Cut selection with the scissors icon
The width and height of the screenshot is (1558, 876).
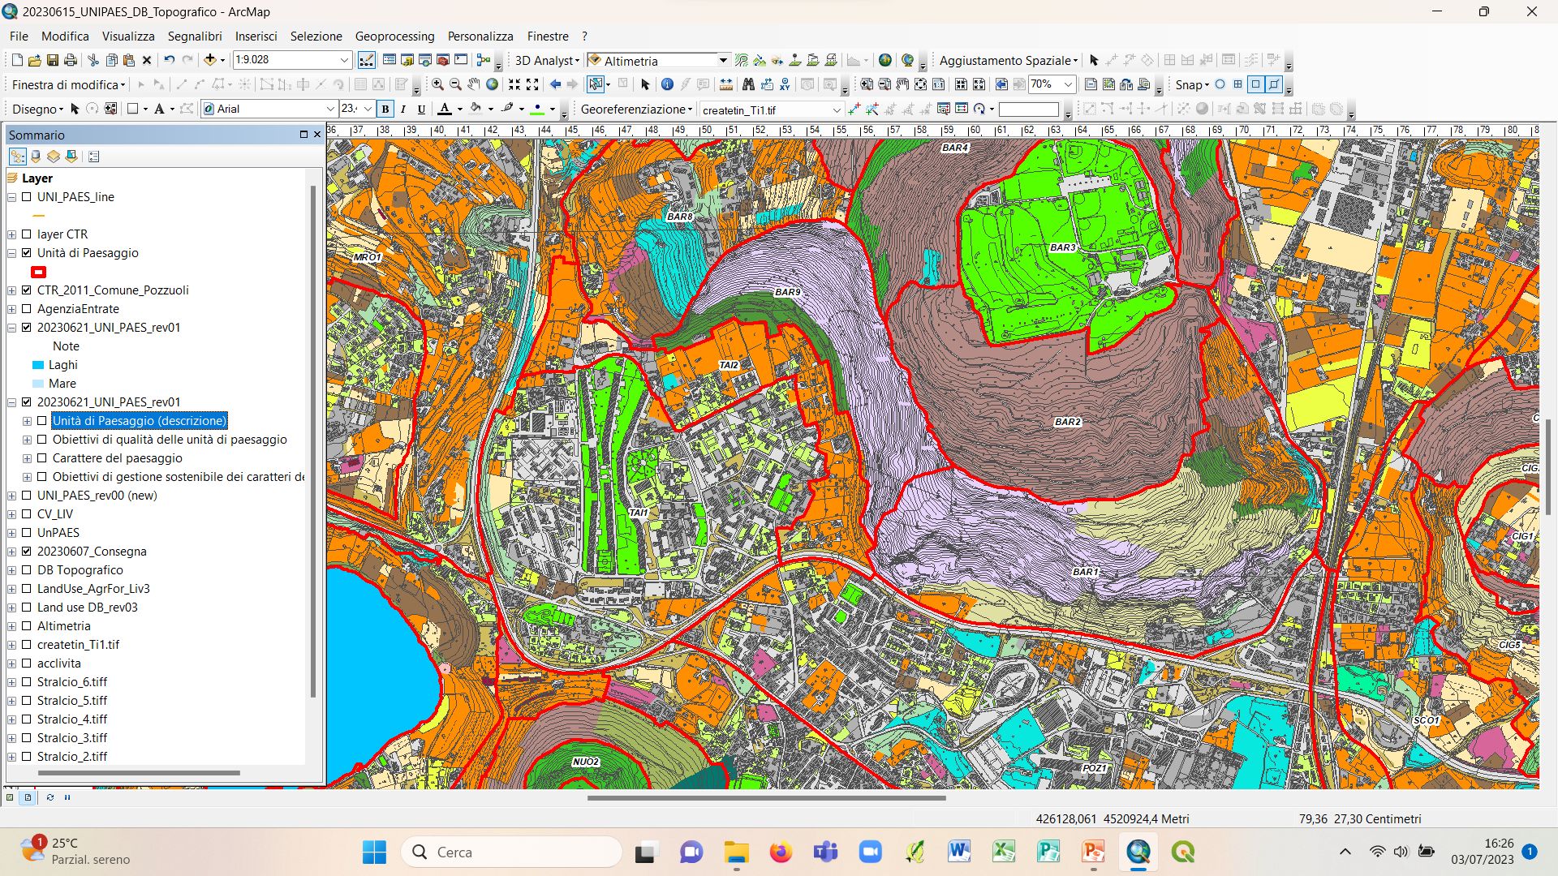coord(93,60)
